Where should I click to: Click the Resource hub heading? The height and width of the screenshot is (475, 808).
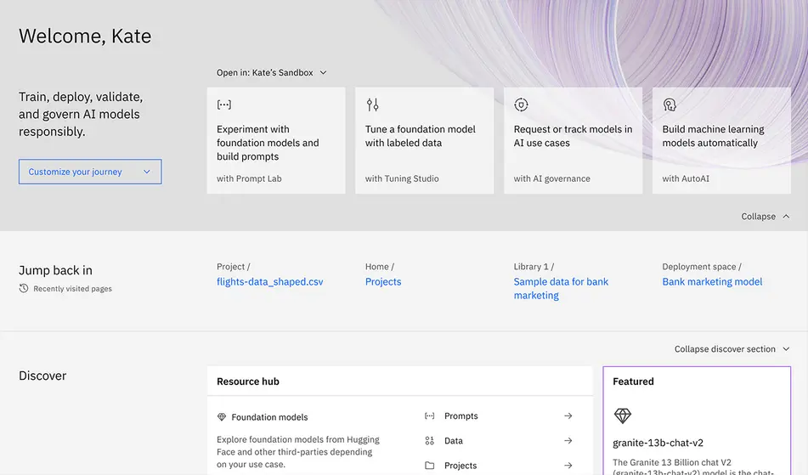[x=248, y=382]
